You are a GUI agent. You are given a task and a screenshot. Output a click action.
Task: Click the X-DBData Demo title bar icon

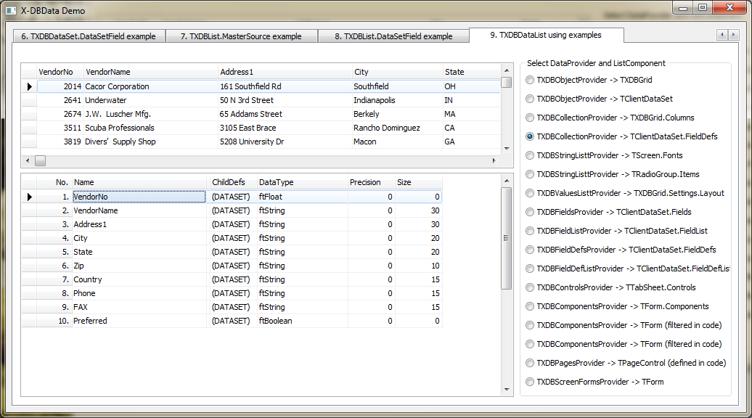pos(11,10)
